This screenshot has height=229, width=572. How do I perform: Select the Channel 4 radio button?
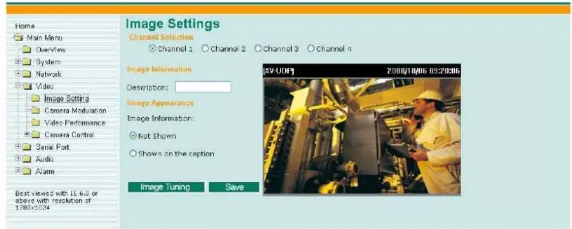tap(311, 49)
